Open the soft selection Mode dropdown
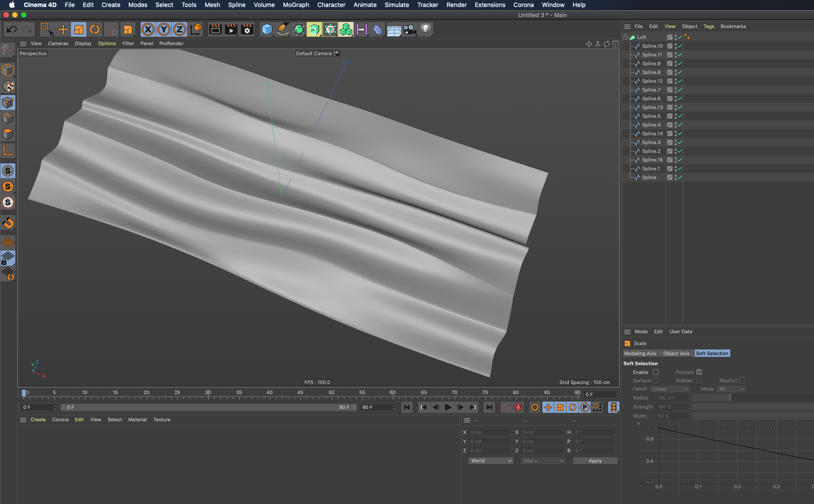 point(731,389)
